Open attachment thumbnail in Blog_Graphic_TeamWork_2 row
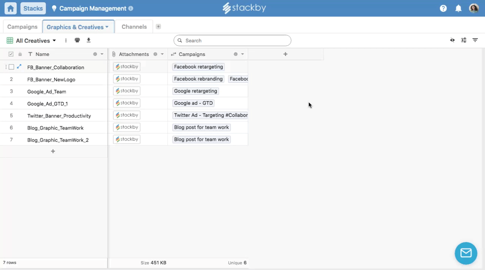The image size is (485, 270). coord(127,139)
